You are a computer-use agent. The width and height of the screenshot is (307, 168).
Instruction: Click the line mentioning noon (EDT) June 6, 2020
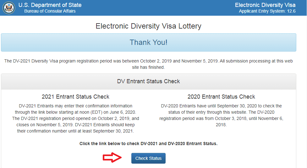coord(75,112)
